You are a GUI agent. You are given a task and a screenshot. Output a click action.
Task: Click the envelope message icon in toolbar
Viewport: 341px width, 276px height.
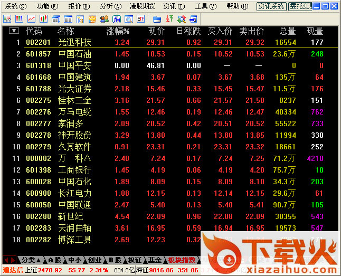92,18
